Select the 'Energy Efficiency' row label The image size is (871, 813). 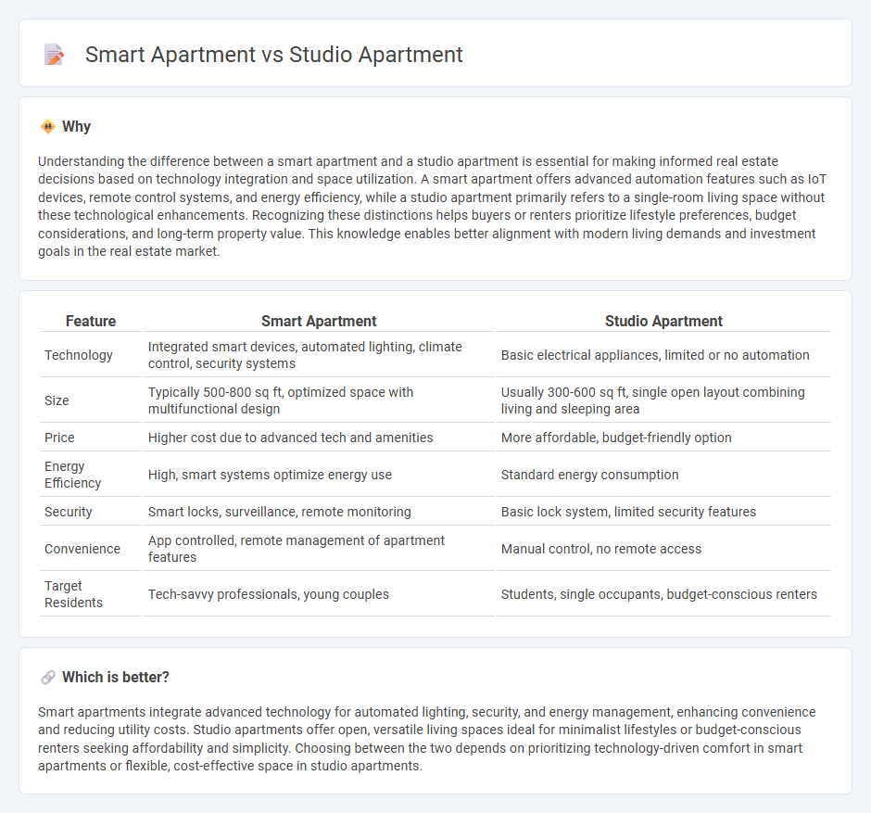pyautogui.click(x=73, y=475)
